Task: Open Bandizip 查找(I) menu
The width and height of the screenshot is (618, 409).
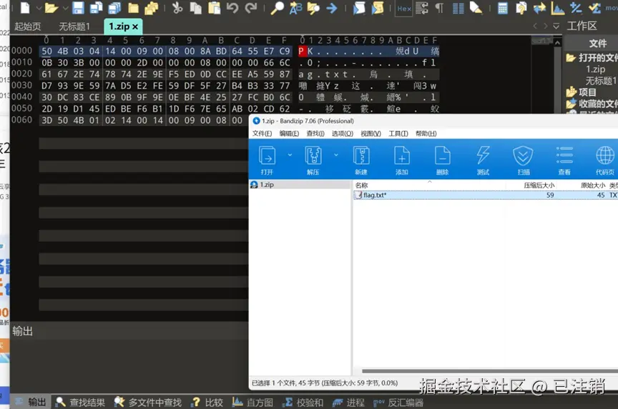Action: click(x=315, y=133)
